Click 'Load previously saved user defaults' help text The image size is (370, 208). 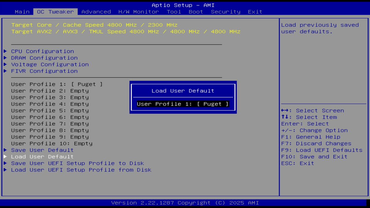320,28
